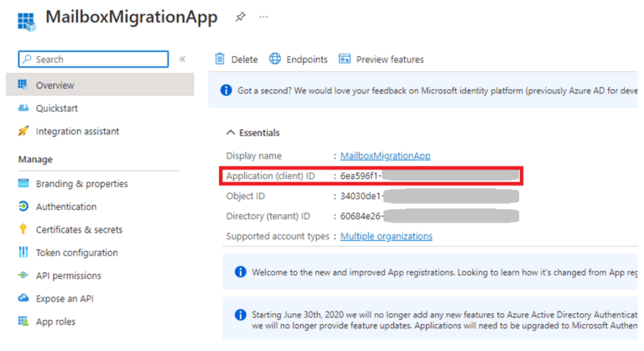Click the Overview grid icon in the sidebar
The image size is (644, 351).
(23, 85)
